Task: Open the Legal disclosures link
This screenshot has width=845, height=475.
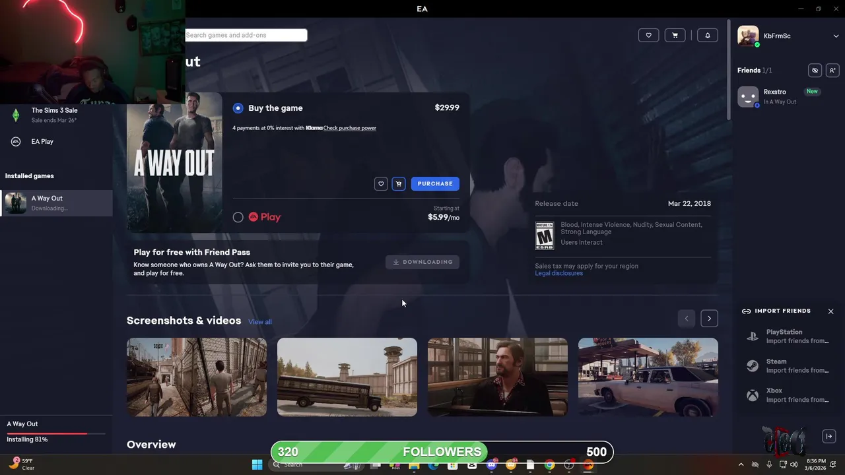Action: (x=558, y=273)
